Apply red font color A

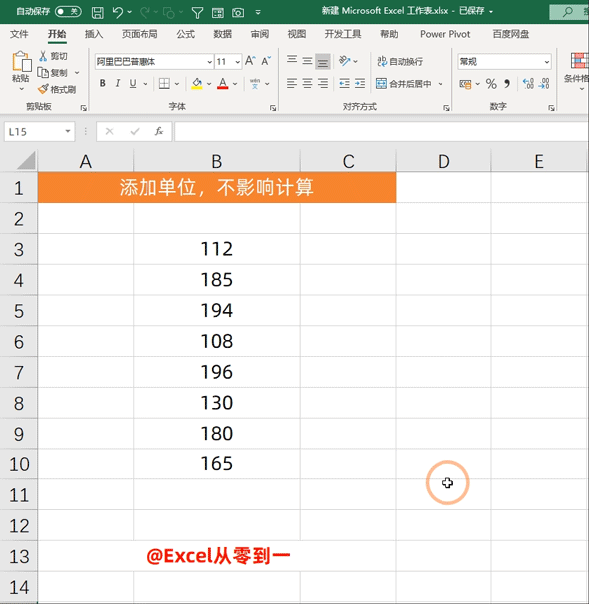tap(222, 83)
